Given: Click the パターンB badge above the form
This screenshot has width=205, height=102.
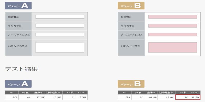Looking at the screenshot, I should tap(131, 6).
